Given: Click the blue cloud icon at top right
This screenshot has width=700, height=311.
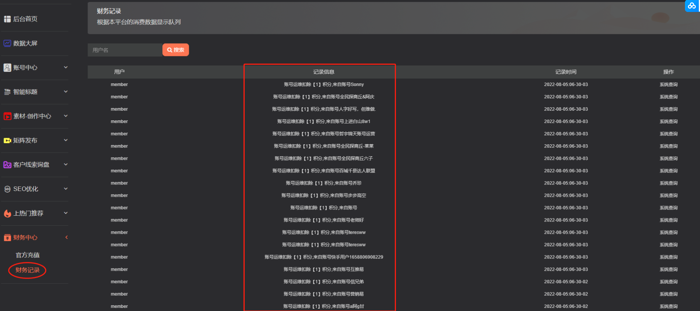Looking at the screenshot, I should pyautogui.click(x=692, y=5).
